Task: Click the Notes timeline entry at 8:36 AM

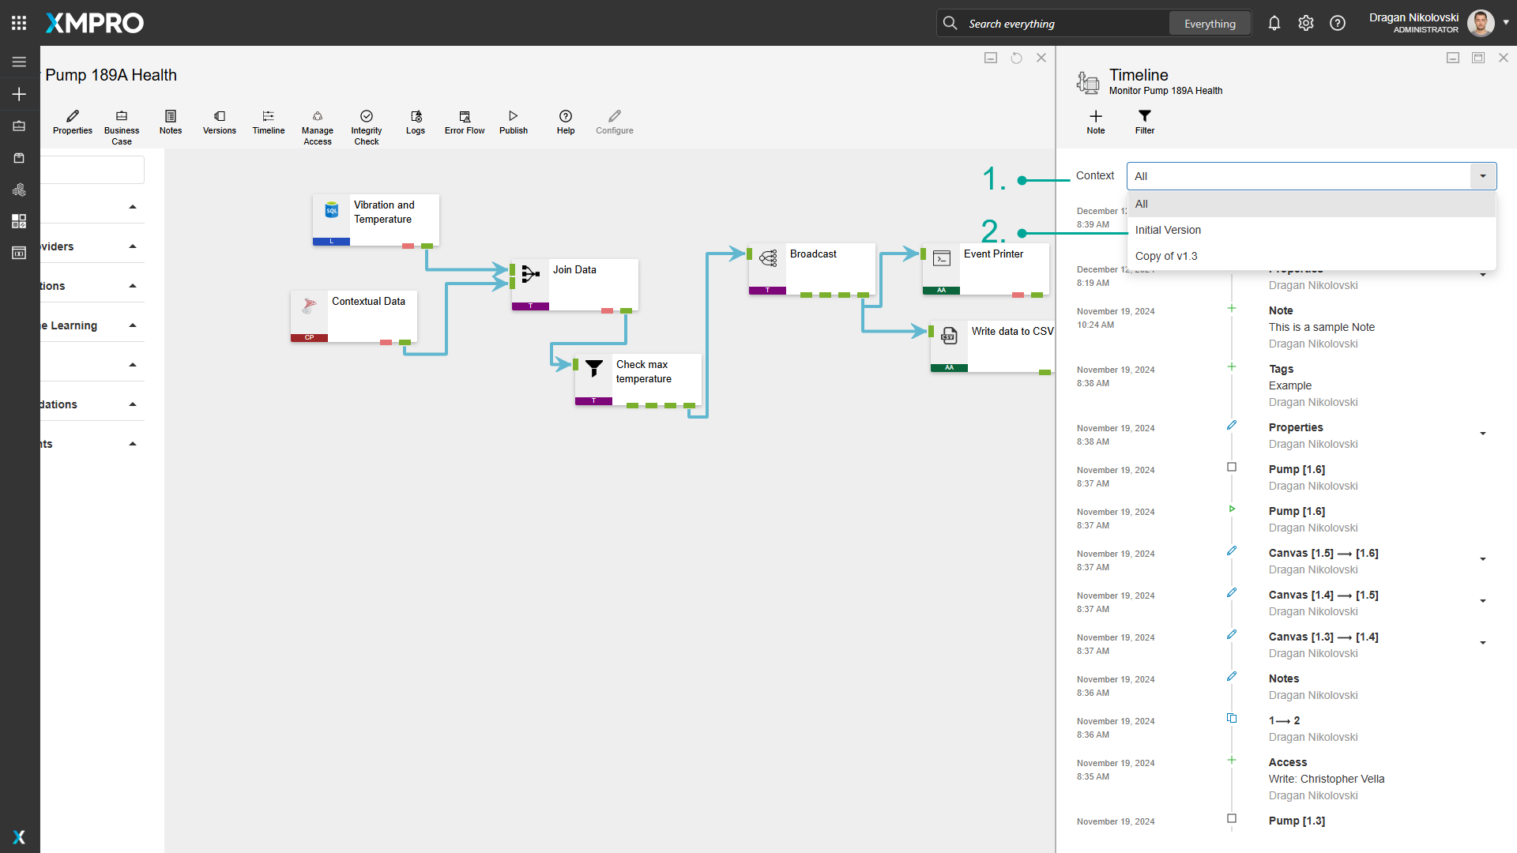Action: click(1284, 678)
